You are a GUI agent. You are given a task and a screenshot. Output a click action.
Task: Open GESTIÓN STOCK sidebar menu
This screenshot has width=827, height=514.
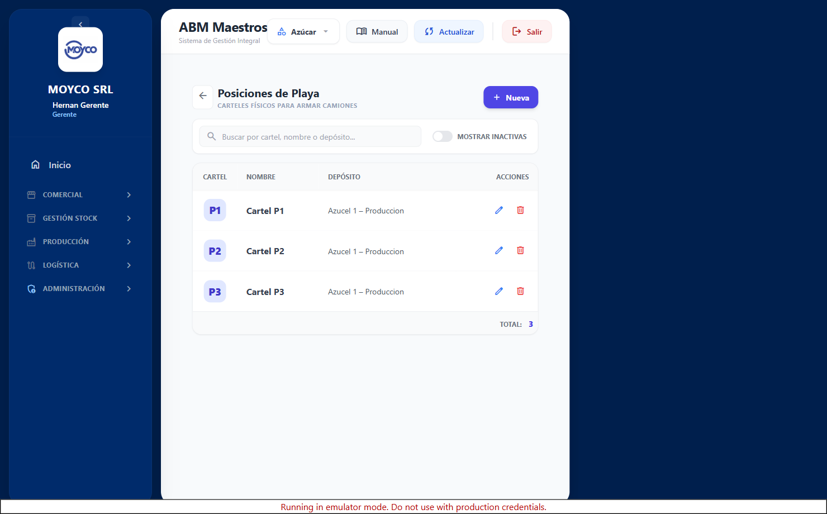80,218
